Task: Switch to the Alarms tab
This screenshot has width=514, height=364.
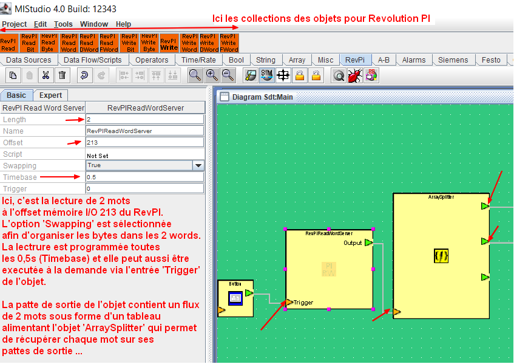Action: pyautogui.click(x=414, y=60)
